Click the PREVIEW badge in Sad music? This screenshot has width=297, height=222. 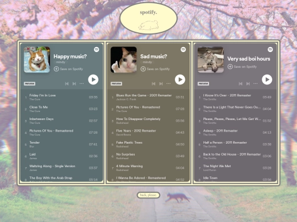coord(116,84)
